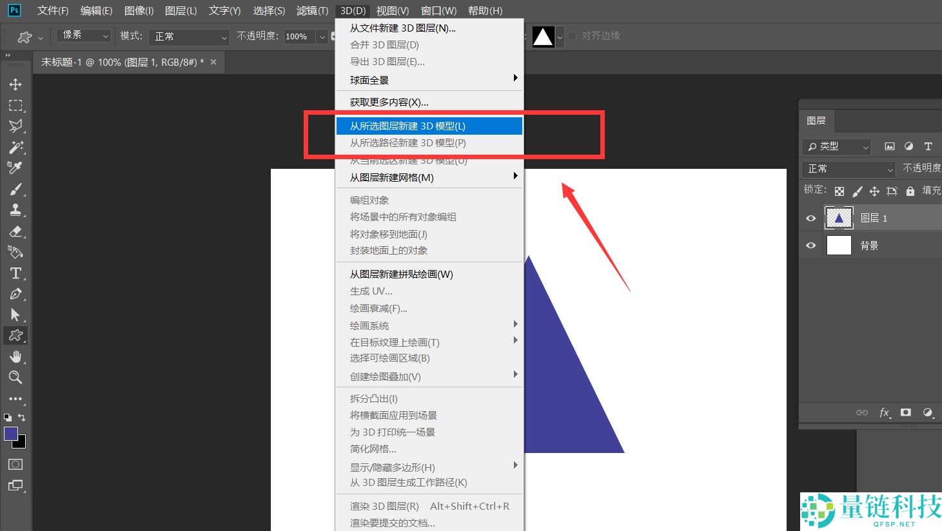Viewport: 942px width, 531px height.
Task: Select the Eraser tool
Action: tap(15, 231)
